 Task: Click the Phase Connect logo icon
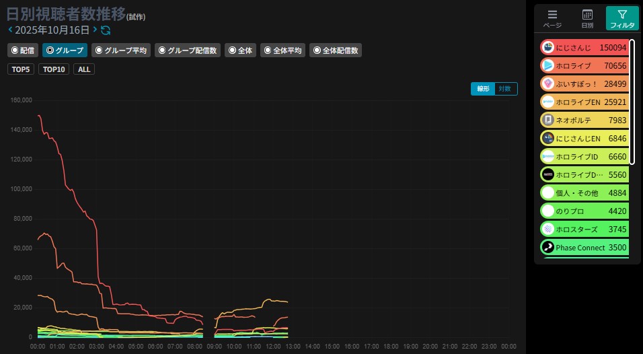pos(548,248)
